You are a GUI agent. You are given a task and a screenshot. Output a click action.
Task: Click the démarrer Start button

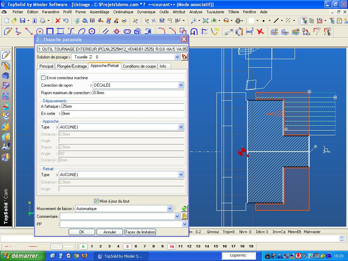[23, 256]
